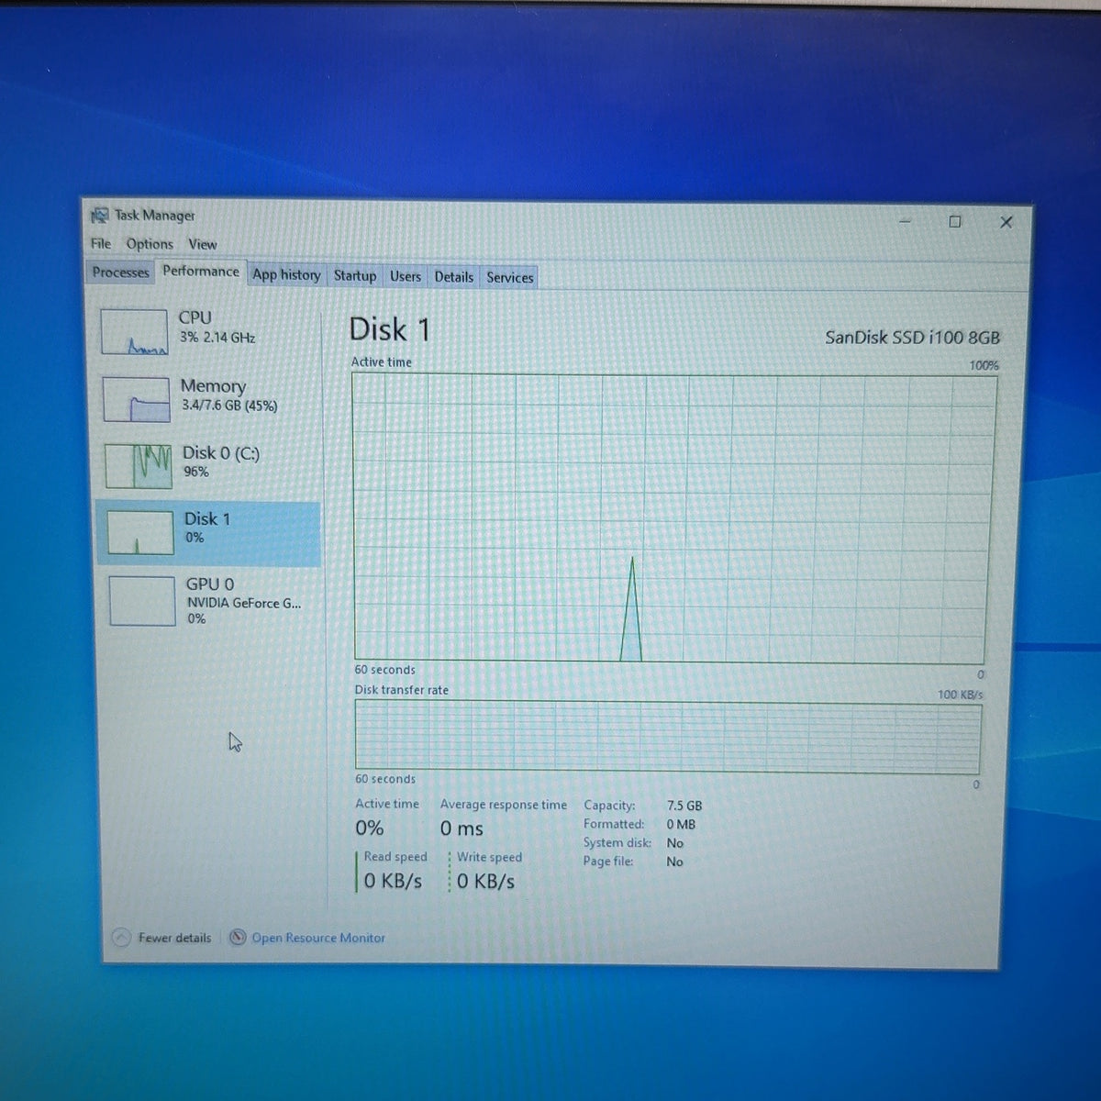Screen dimensions: 1101x1101
Task: Click the Resource Monitor icon
Action: coord(238,938)
